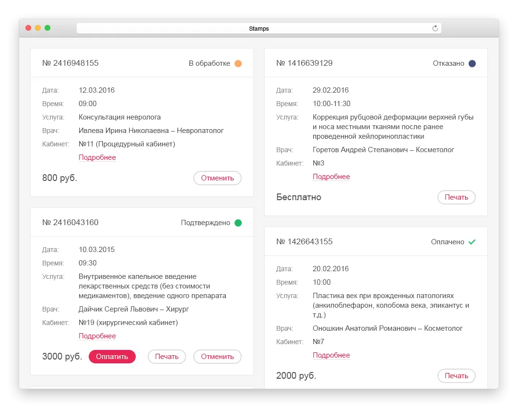Click the Stamps address bar field
The image size is (518, 408).
(259, 28)
